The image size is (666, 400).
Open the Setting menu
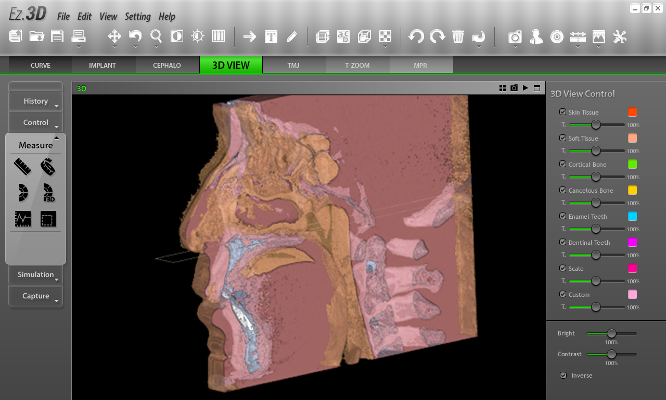[137, 17]
